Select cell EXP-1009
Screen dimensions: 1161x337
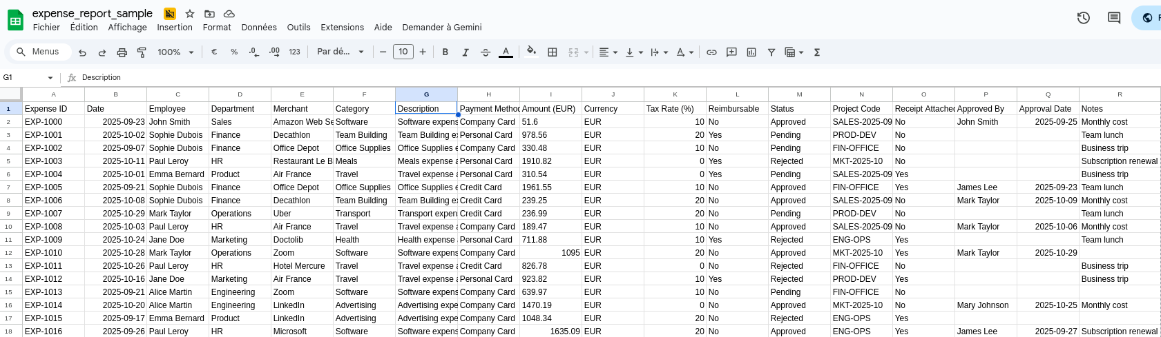pyautogui.click(x=53, y=240)
